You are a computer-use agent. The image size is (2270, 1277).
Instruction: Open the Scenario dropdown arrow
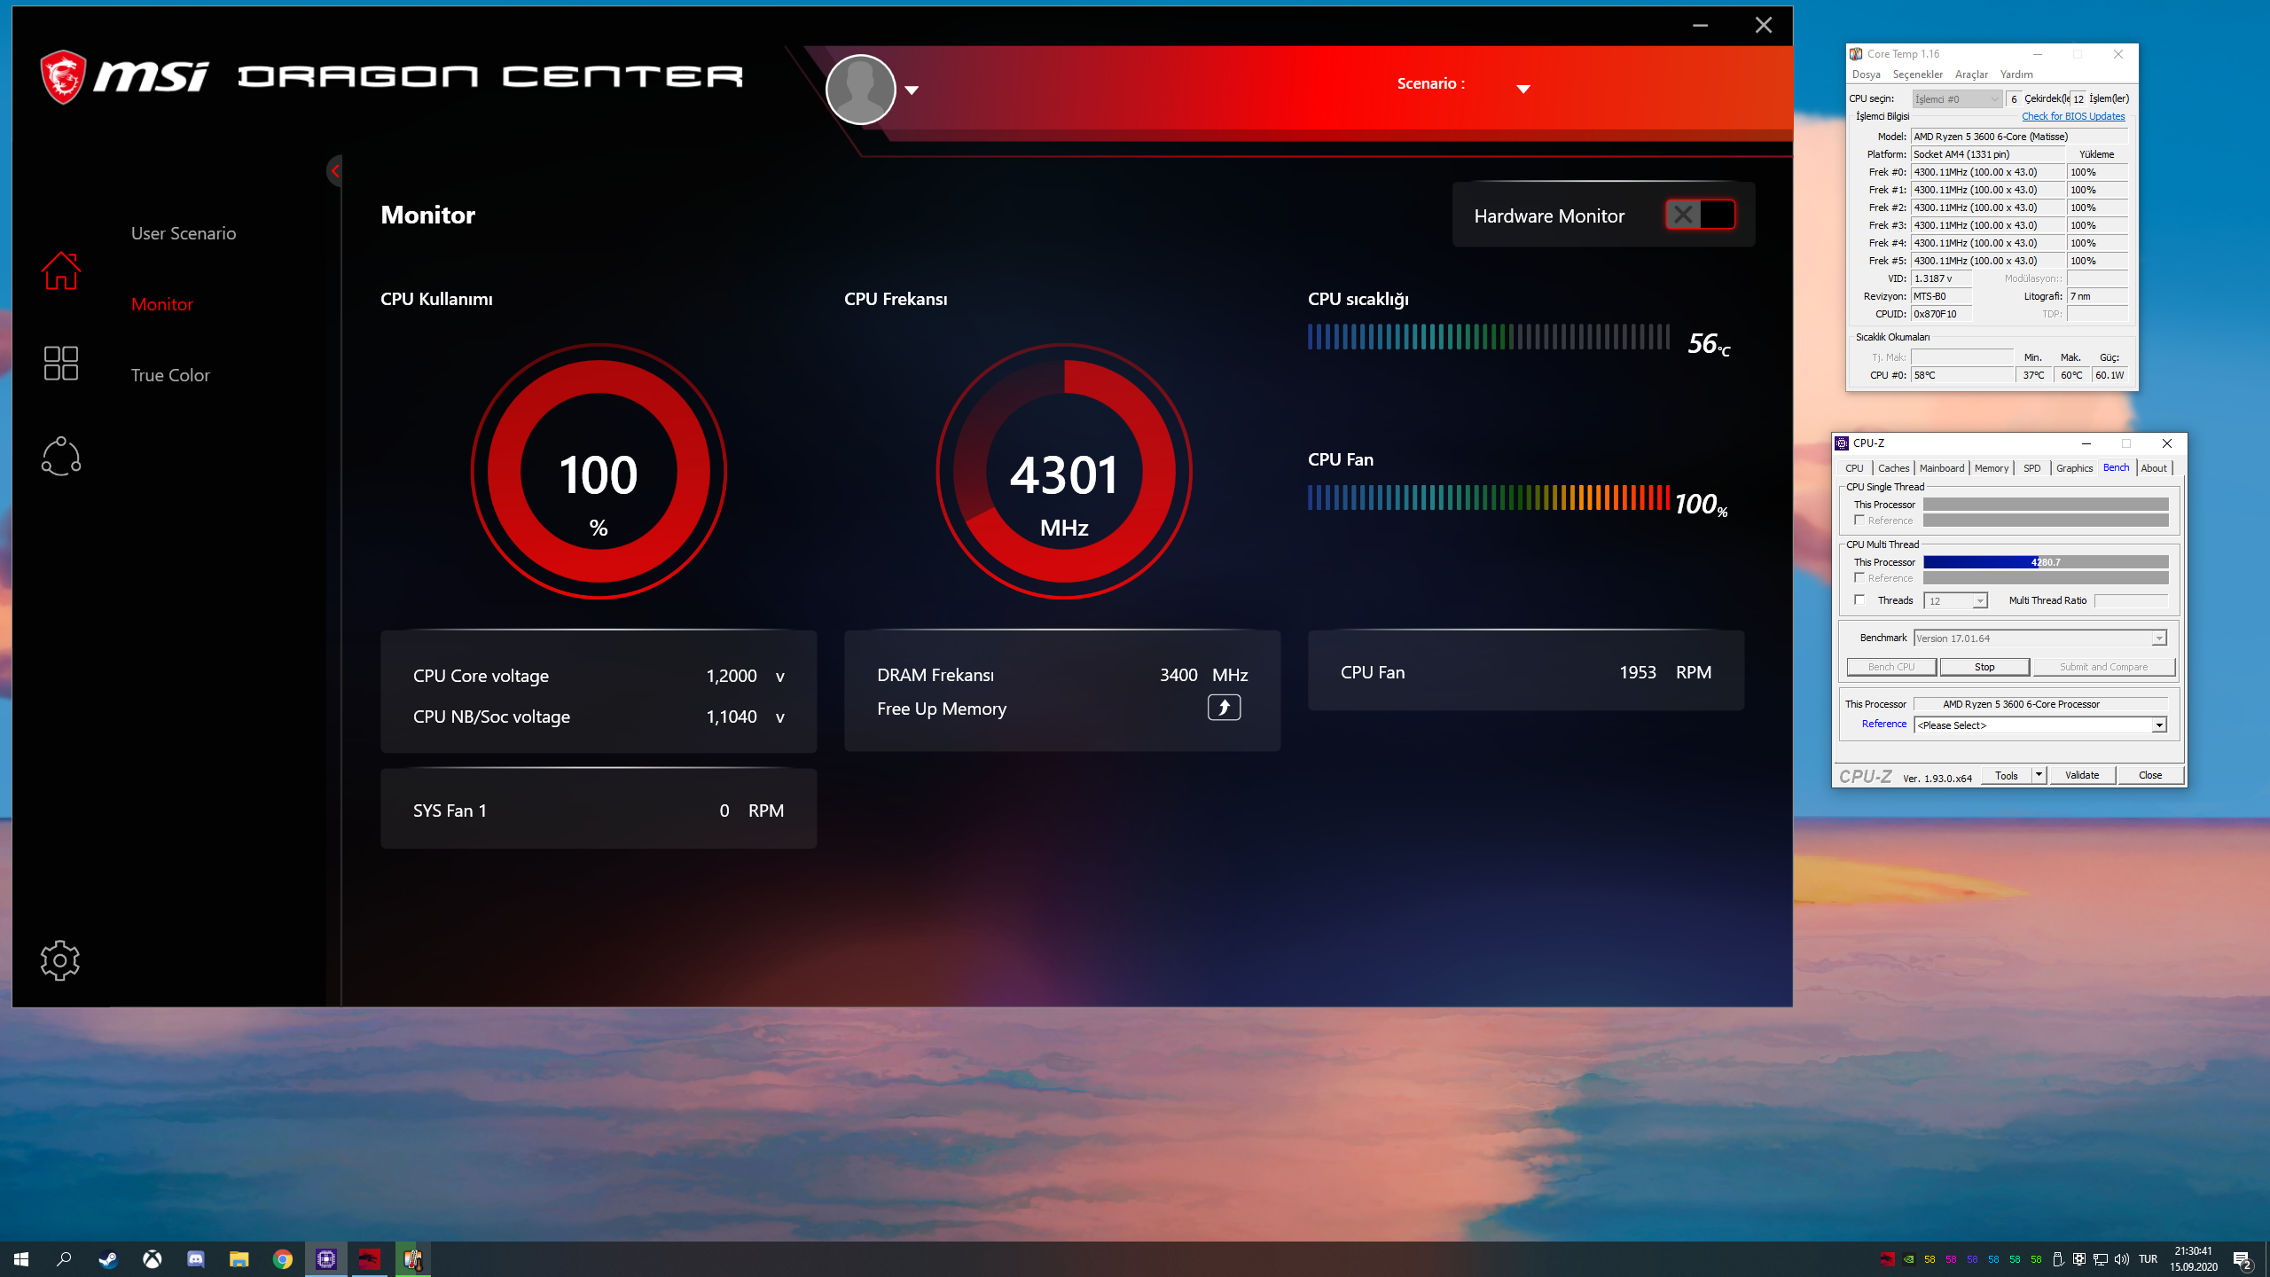(x=1523, y=89)
